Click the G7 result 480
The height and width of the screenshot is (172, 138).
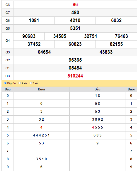(75, 13)
